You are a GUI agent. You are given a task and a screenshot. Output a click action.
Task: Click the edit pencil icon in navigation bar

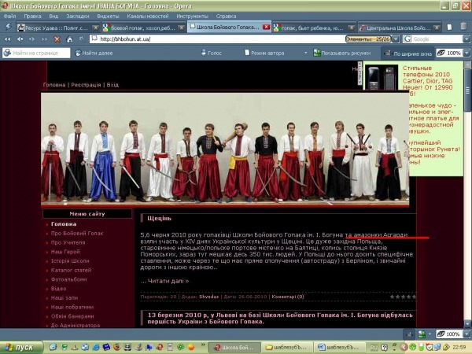pos(79,39)
